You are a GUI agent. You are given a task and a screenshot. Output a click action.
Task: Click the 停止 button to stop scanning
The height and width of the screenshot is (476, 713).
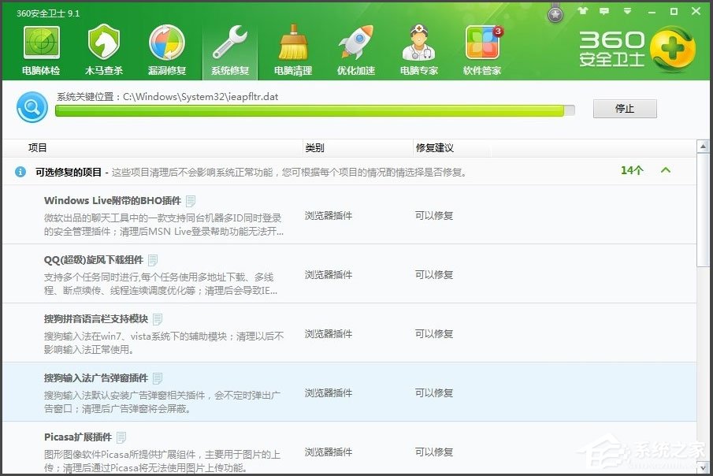tap(625, 109)
